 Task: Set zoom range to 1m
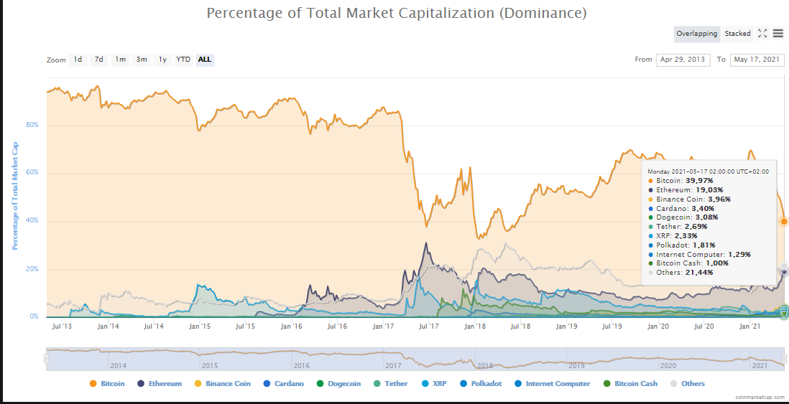[x=120, y=60]
